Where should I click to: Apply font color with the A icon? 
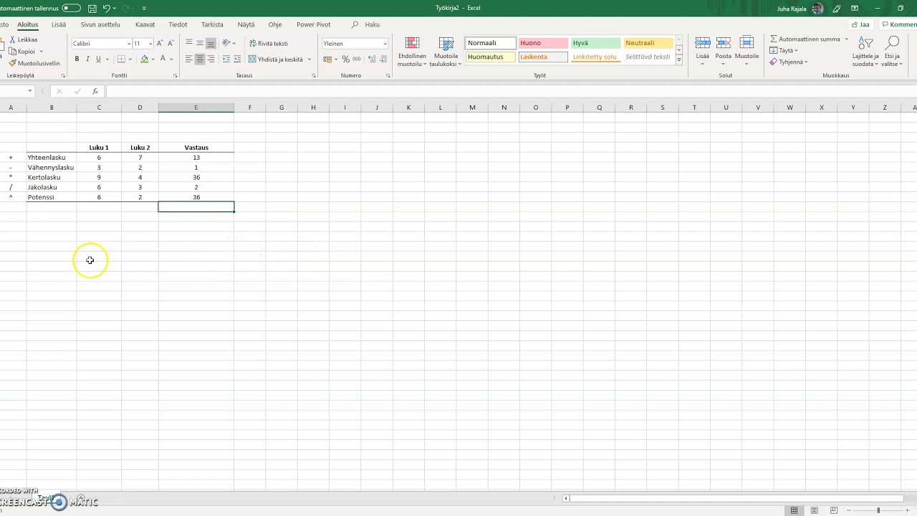click(x=163, y=59)
